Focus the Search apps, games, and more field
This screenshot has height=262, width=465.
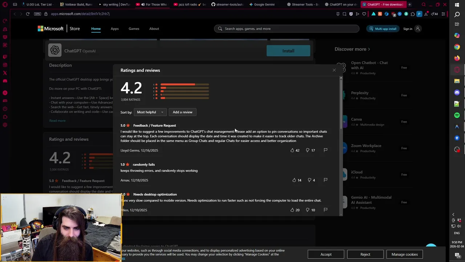(287, 29)
